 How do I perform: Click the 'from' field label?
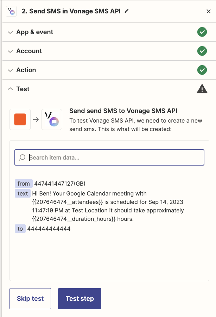[24, 184]
